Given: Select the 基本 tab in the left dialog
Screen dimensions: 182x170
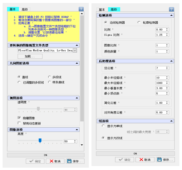Looking at the screenshot, I should [13, 9].
